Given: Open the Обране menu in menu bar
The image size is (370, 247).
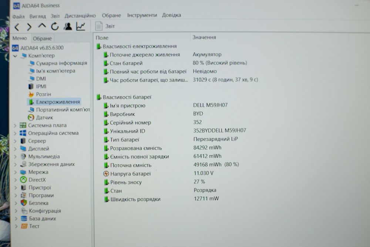Looking at the screenshot, I should [x=111, y=16].
